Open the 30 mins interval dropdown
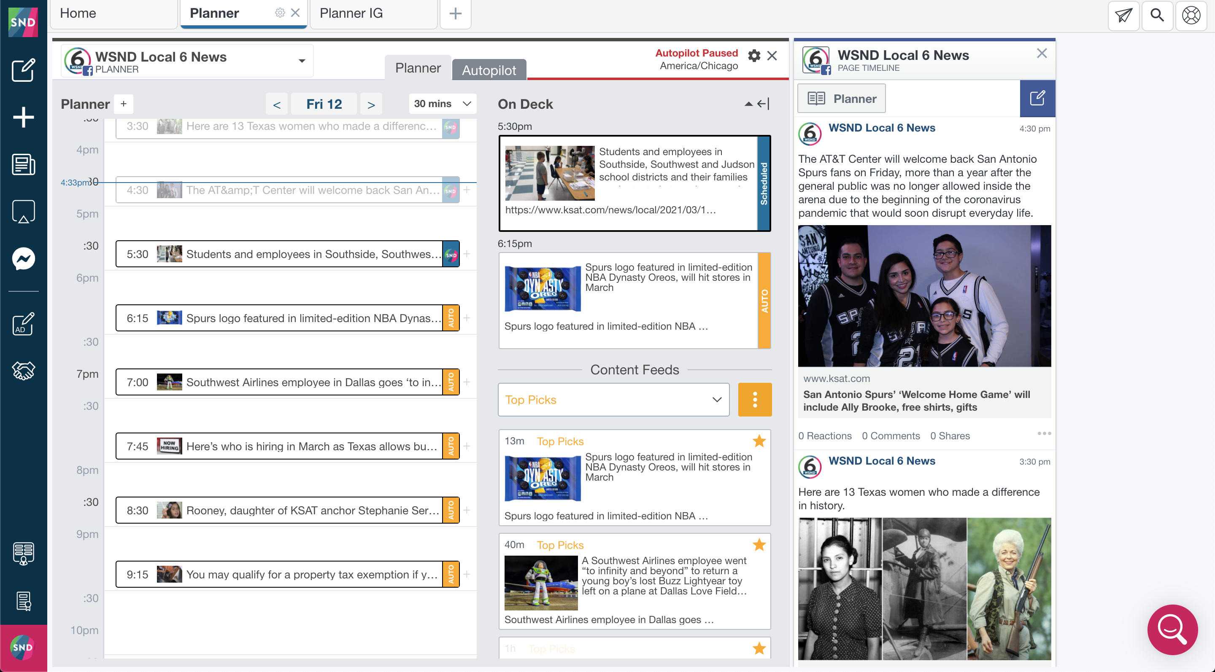Viewport: 1215px width, 672px height. [x=442, y=104]
